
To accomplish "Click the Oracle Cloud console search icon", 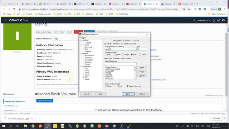I will click(194, 20).
